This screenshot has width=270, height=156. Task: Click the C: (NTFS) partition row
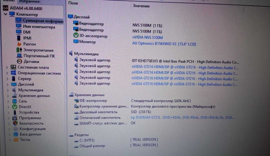[87, 140]
